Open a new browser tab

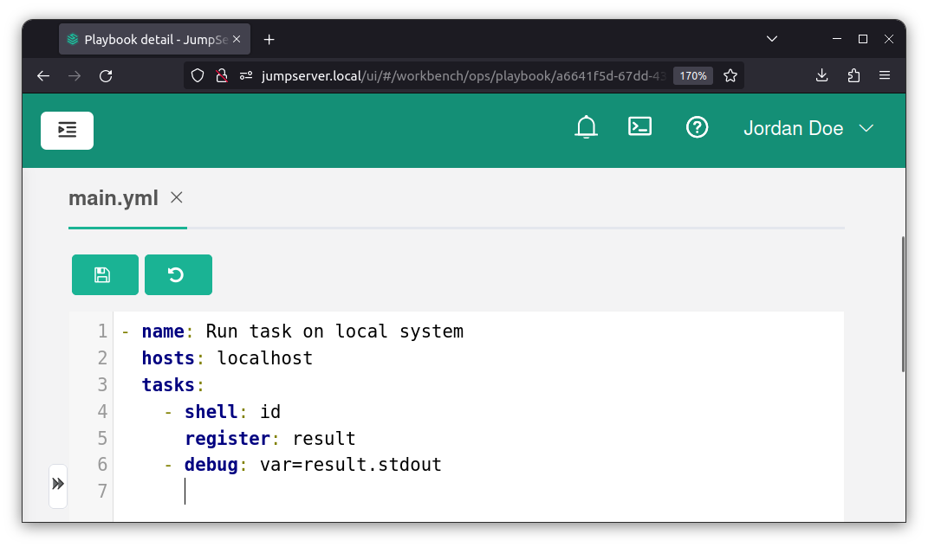pos(269,39)
